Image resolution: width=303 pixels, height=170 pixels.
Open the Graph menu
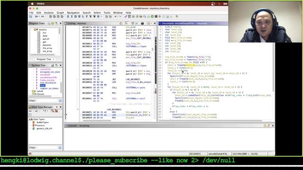click(x=60, y=13)
